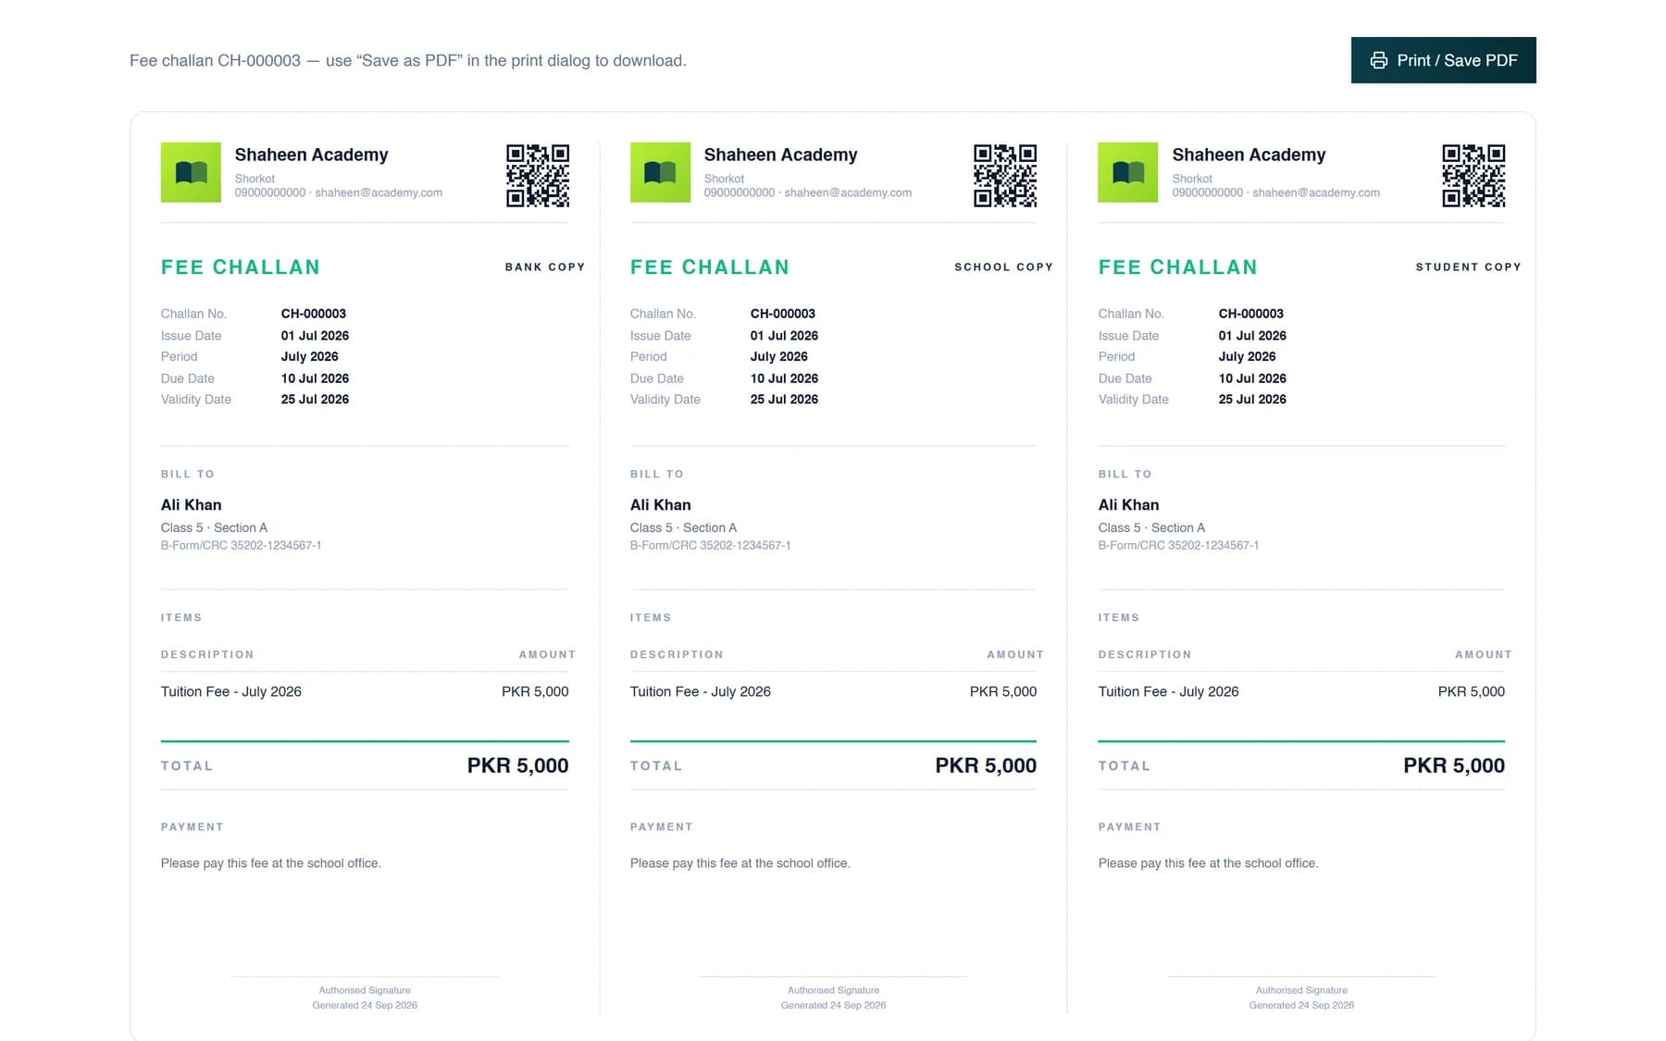
Task: Click Shaheen Academy name on Bank Copy
Action: [311, 155]
